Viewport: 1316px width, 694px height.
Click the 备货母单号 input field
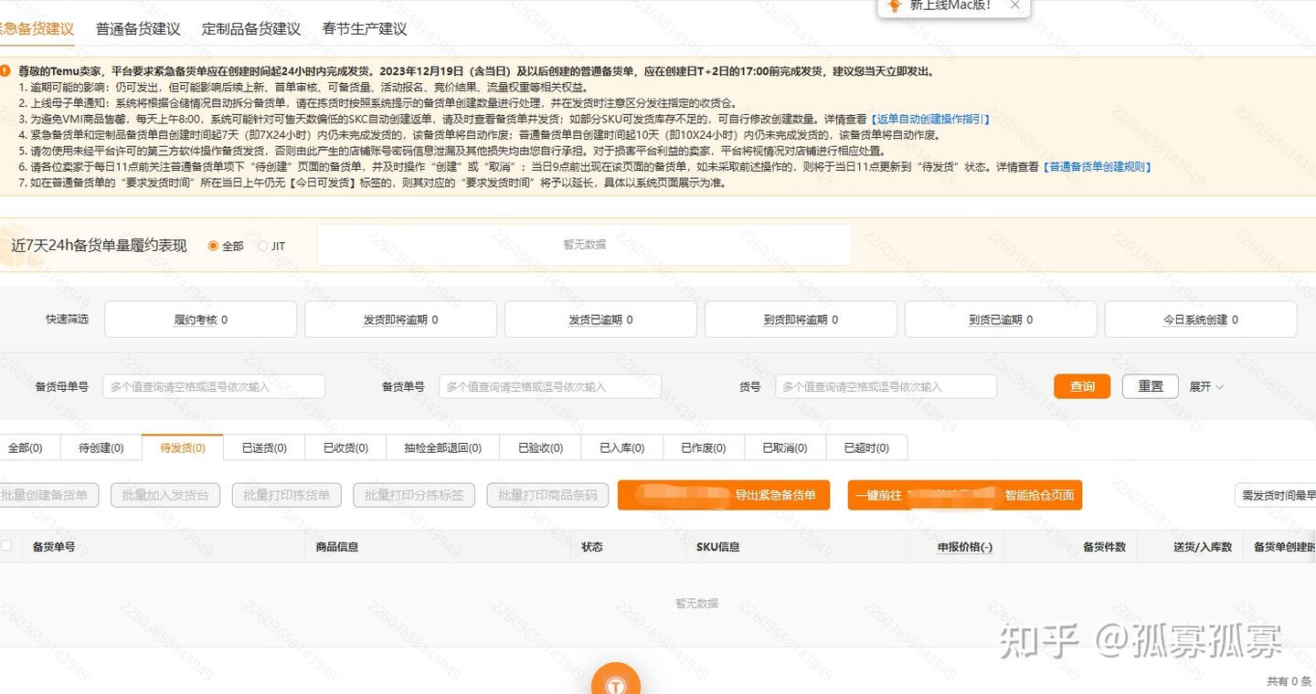[x=213, y=386]
